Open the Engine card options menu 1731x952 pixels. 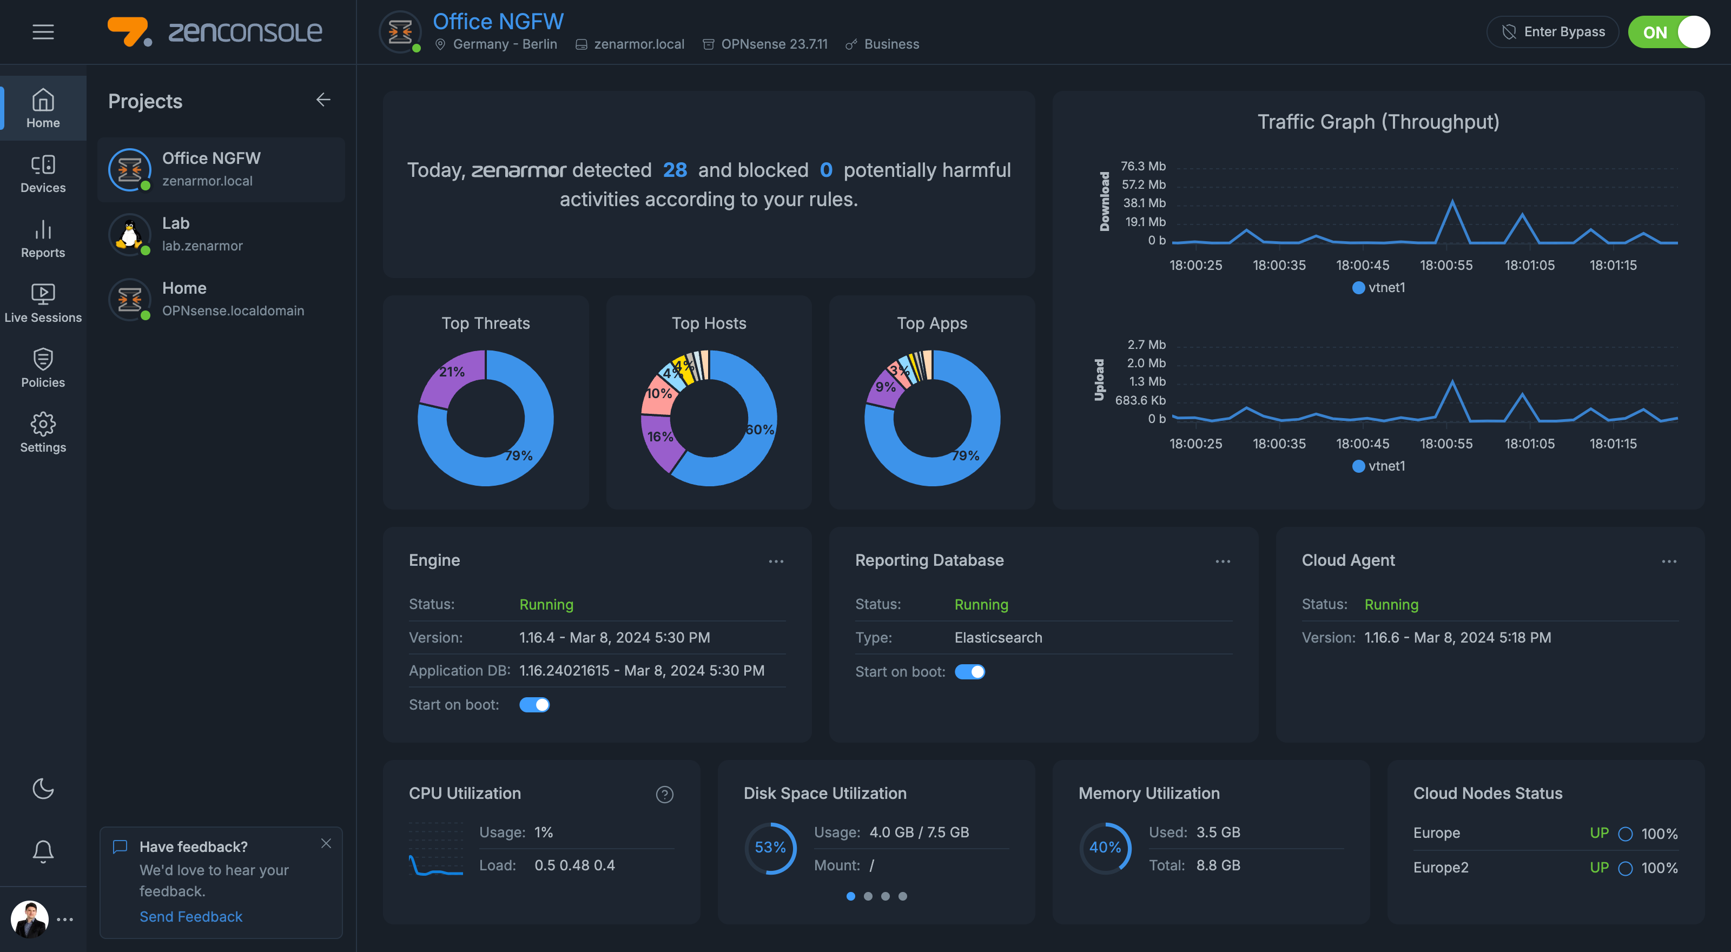coord(776,561)
